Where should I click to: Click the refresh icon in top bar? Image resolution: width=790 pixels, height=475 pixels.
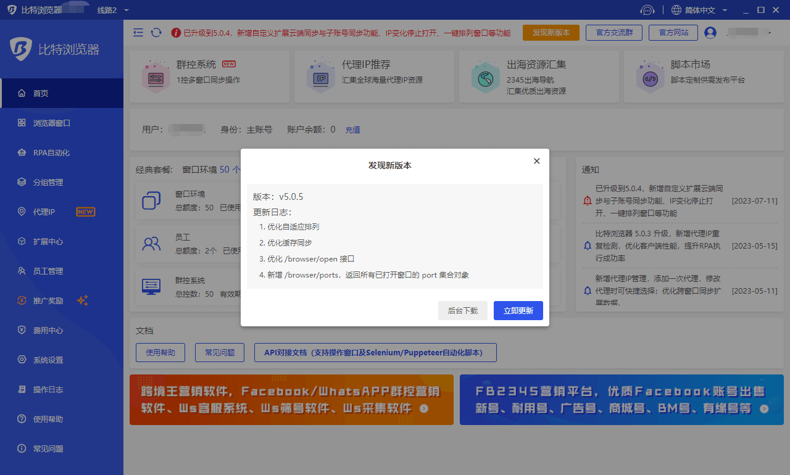click(156, 33)
